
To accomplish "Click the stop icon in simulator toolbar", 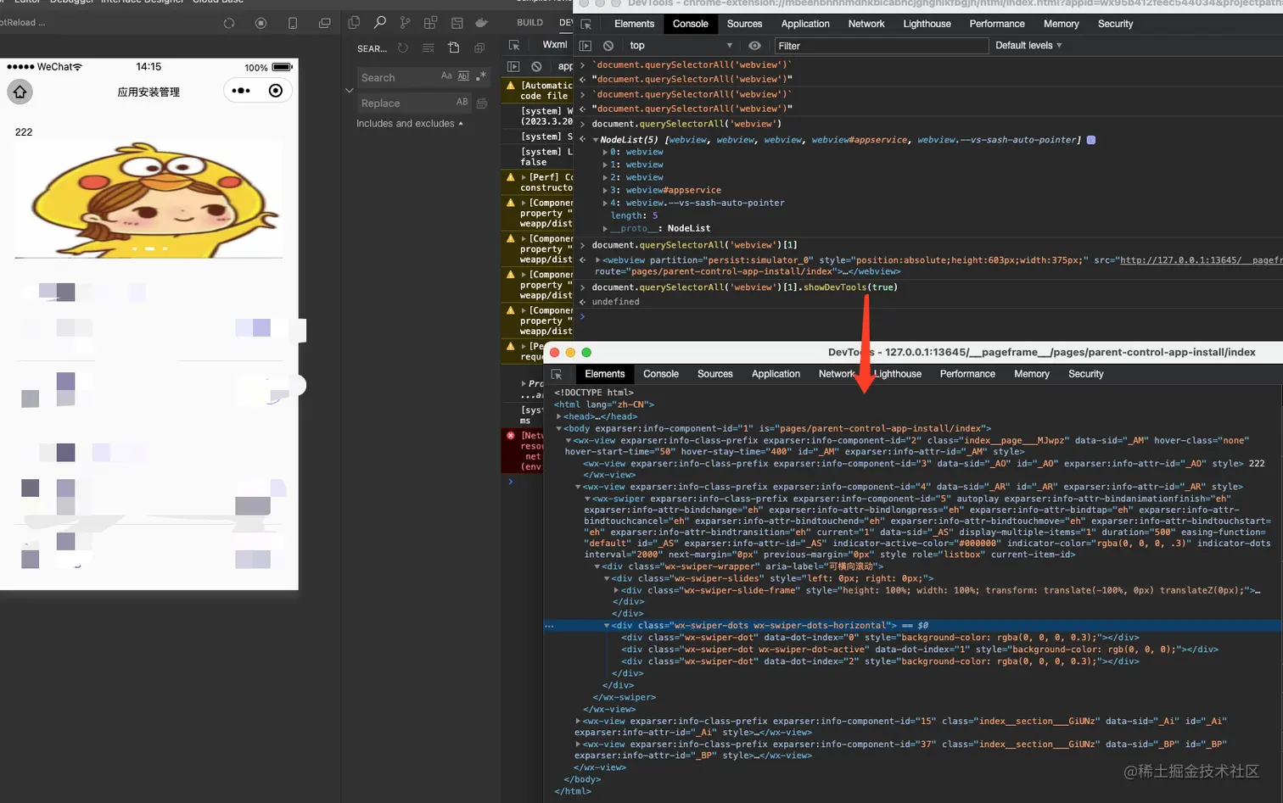I will point(261,23).
